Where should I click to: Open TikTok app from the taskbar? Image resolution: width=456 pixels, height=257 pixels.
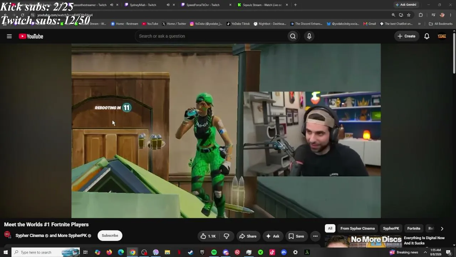[272, 252]
